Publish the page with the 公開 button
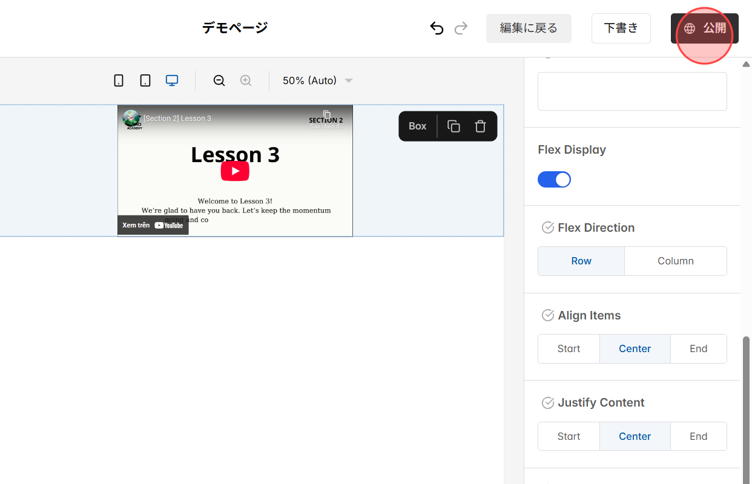Screen dimensions: 752x484 coord(704,28)
